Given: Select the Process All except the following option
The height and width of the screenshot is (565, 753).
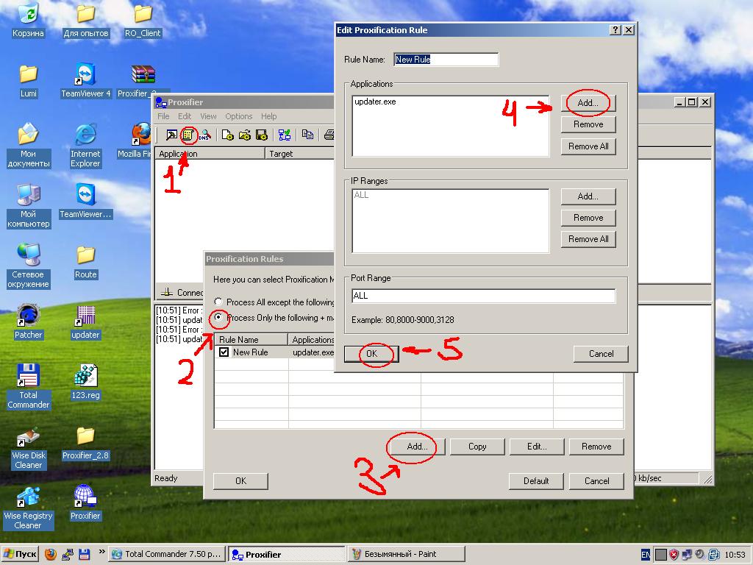Looking at the screenshot, I should tap(218, 302).
